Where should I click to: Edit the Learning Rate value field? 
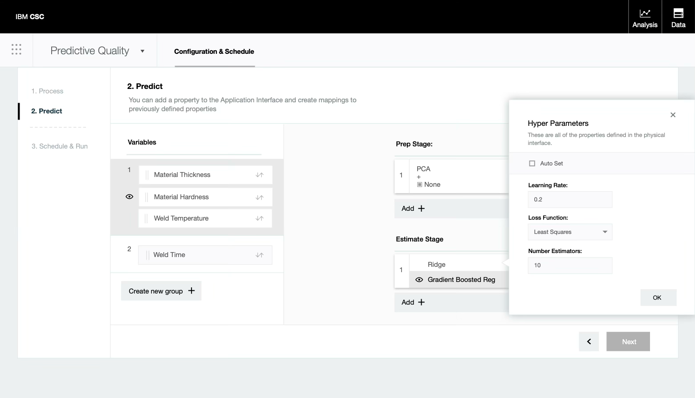[570, 199]
